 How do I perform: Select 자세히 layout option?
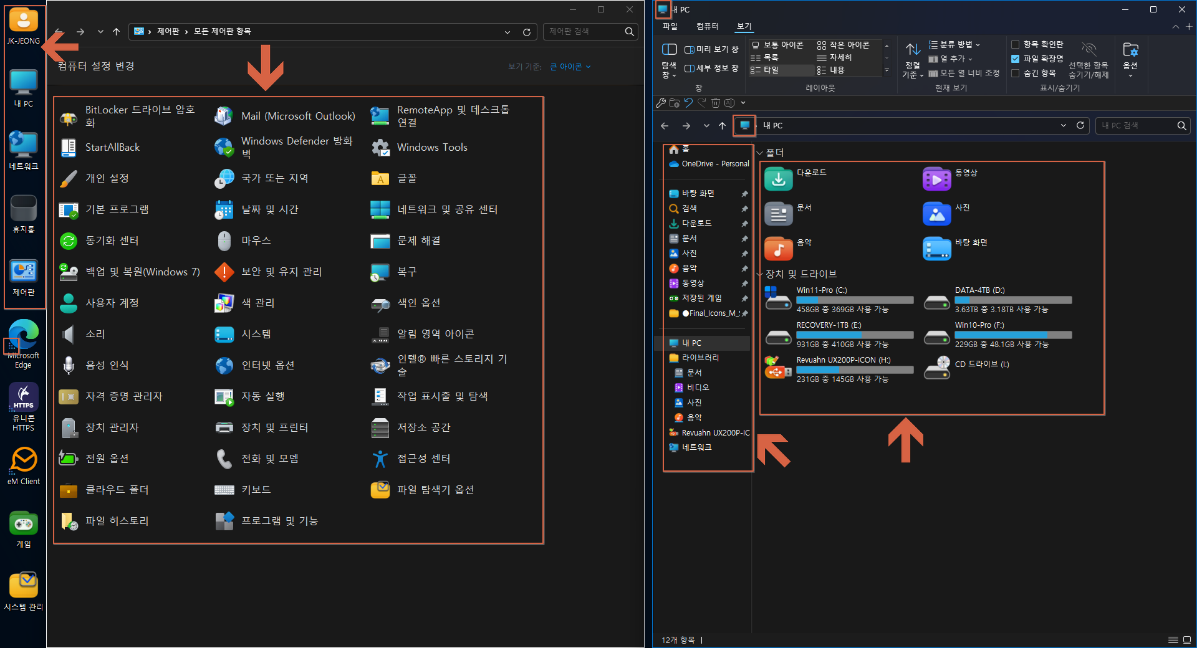pos(834,57)
